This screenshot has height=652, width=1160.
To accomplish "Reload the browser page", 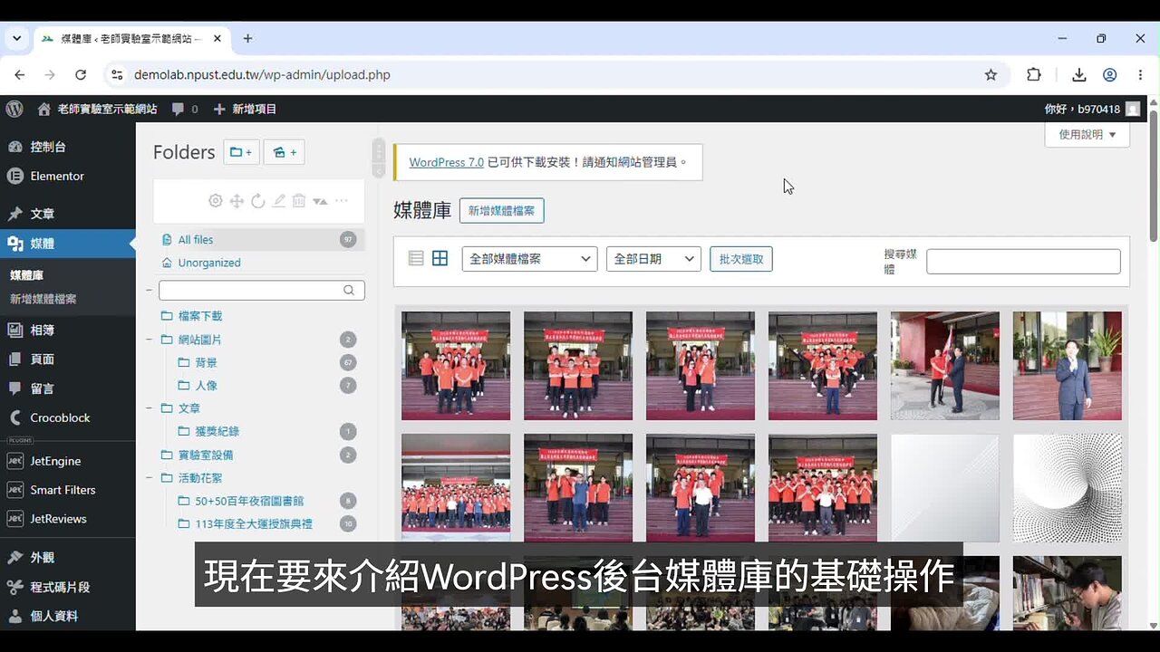I will (81, 75).
